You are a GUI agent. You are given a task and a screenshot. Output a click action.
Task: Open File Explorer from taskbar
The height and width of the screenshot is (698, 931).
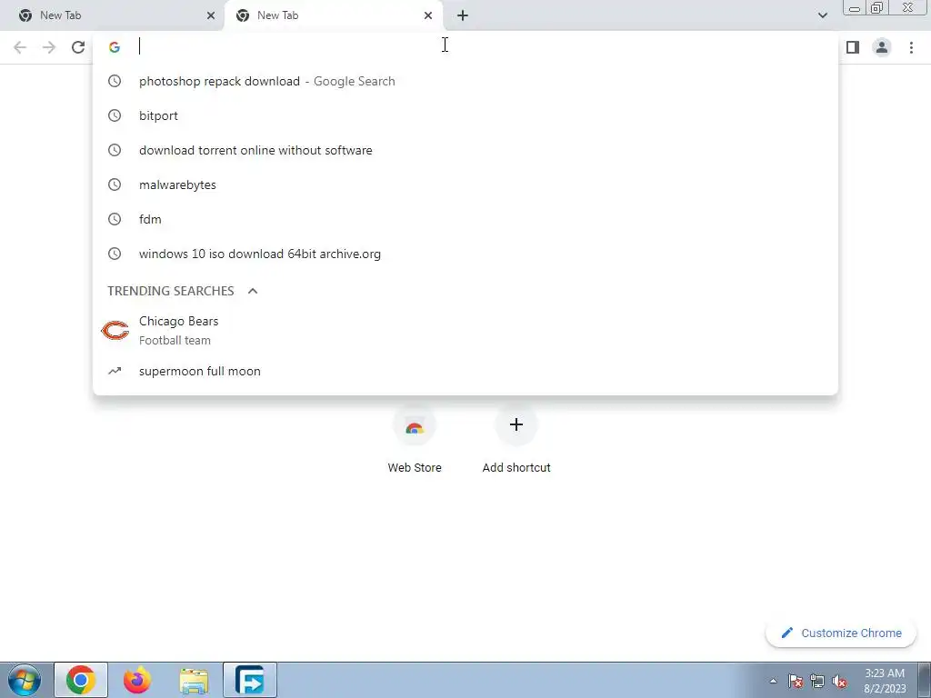click(194, 680)
